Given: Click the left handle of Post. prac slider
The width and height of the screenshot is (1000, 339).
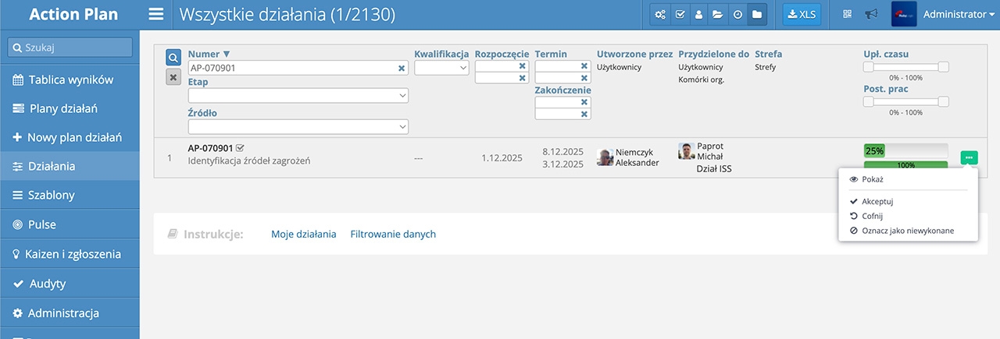Looking at the screenshot, I should click(x=868, y=102).
